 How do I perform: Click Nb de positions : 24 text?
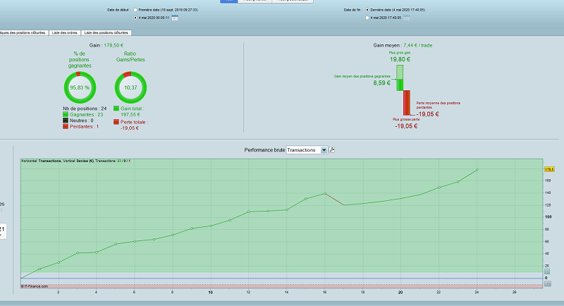click(85, 109)
